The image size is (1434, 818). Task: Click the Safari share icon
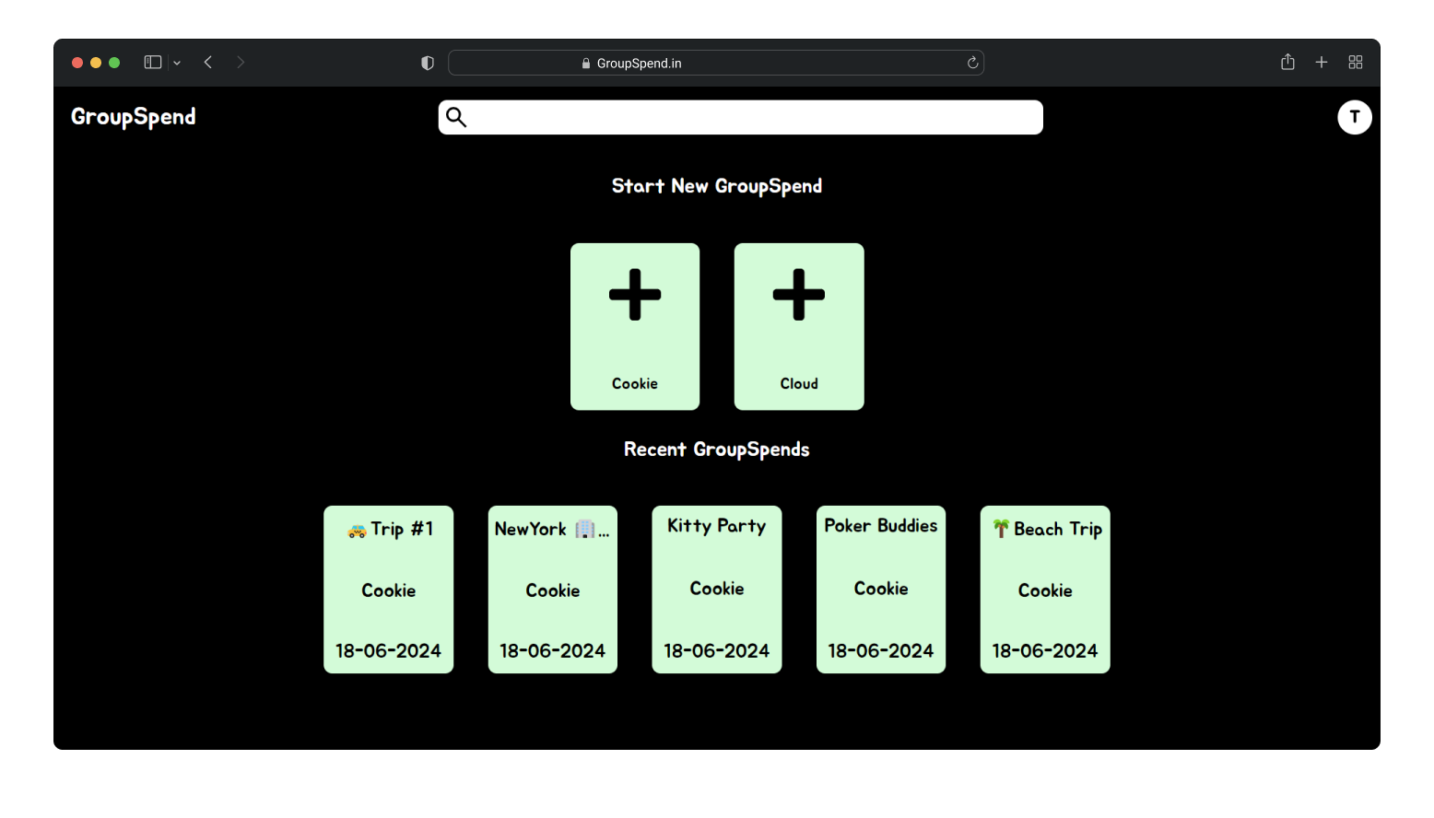(x=1287, y=62)
